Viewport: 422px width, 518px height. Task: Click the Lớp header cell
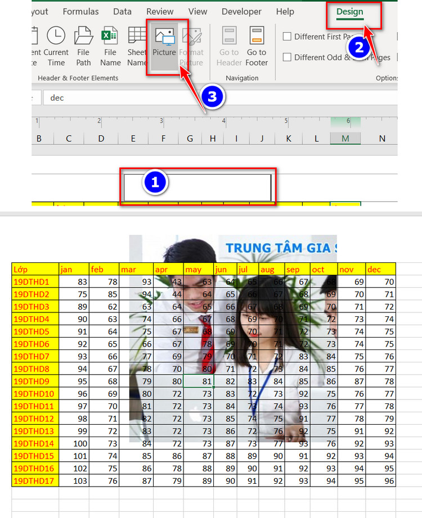click(x=35, y=269)
